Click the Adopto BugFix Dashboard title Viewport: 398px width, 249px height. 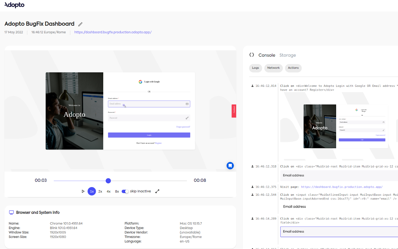tap(39, 24)
